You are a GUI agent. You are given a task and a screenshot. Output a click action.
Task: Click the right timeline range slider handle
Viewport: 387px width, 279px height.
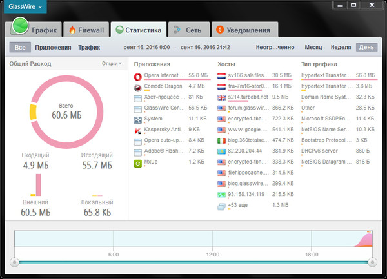pyautogui.click(x=372, y=262)
